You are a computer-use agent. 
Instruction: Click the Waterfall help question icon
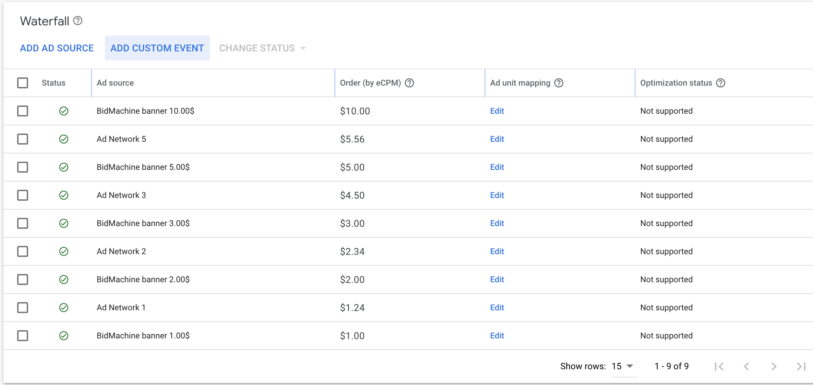(78, 21)
